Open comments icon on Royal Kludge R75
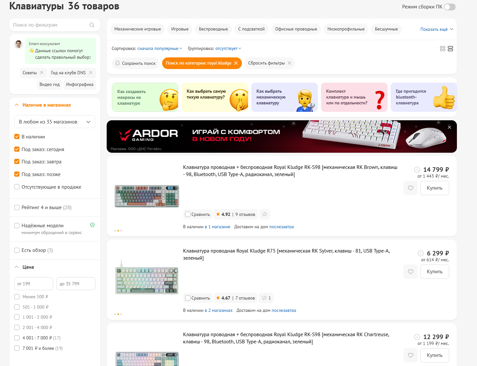Image resolution: width=477 pixels, height=366 pixels. (267, 298)
